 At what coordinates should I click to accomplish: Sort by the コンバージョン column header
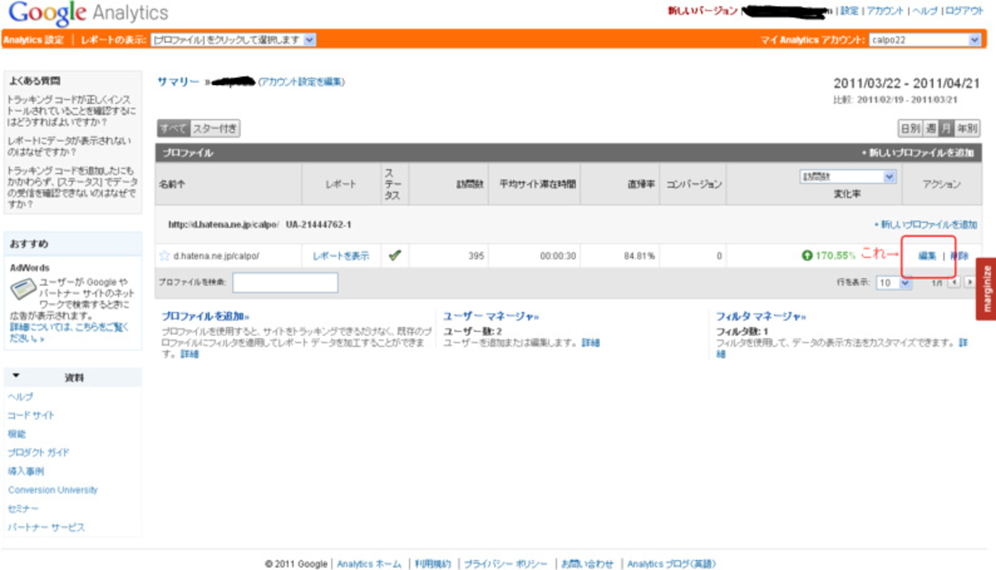pyautogui.click(x=693, y=184)
